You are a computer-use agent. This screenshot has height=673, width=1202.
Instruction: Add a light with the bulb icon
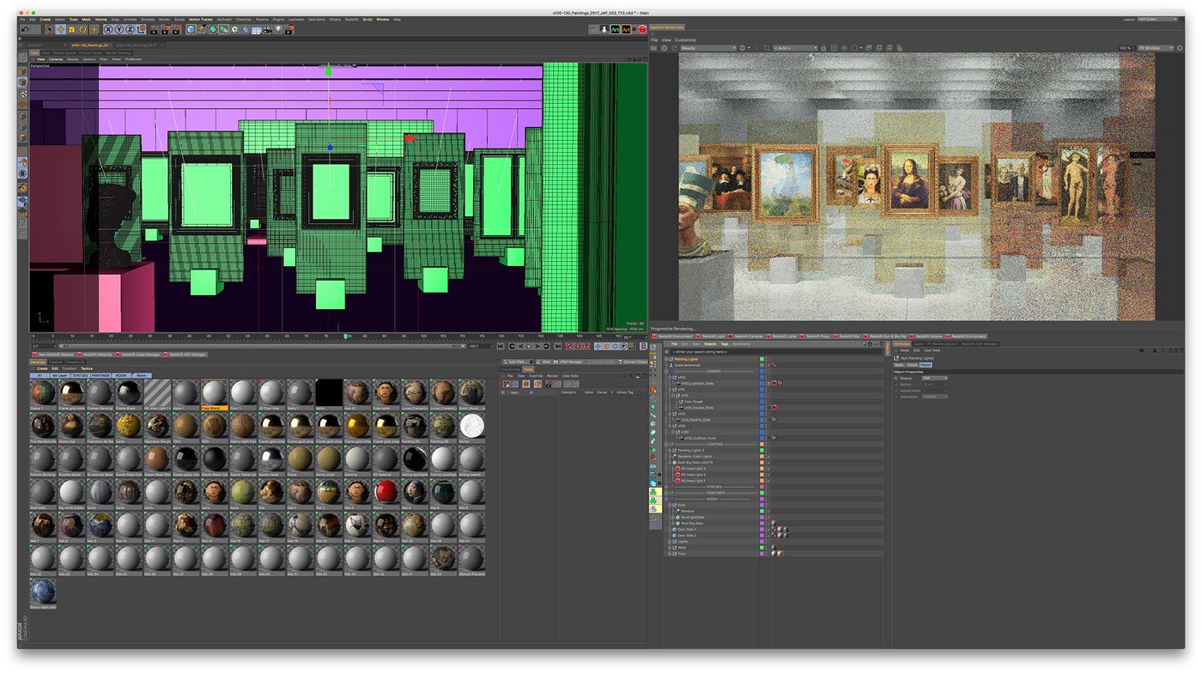pos(278,30)
